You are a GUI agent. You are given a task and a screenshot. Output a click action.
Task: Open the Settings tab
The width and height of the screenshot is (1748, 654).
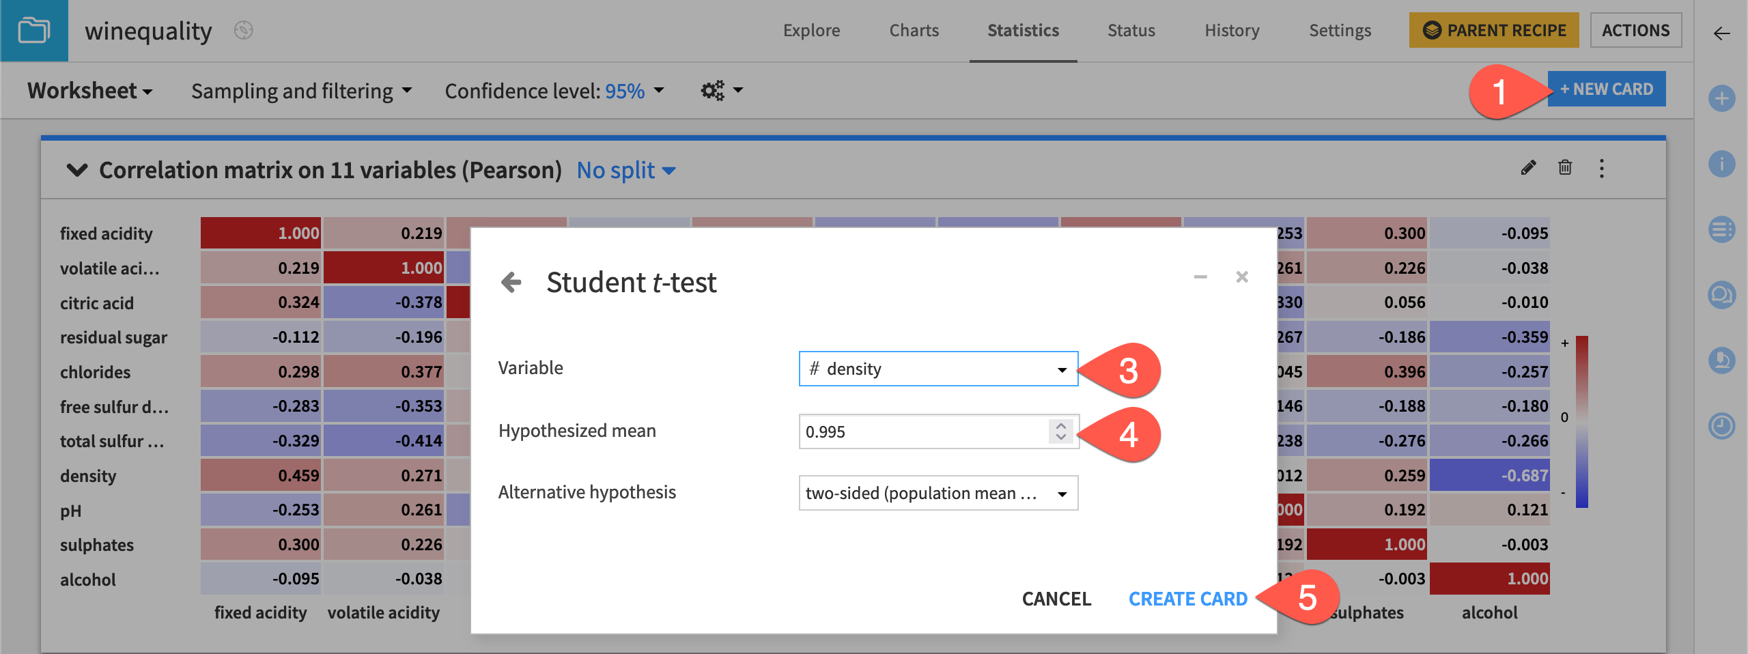click(1340, 31)
